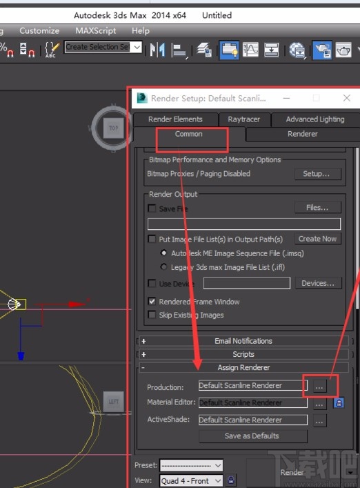The image size is (360, 488).
Task: Click the ActiveShade renderer name field
Action: coord(252,420)
